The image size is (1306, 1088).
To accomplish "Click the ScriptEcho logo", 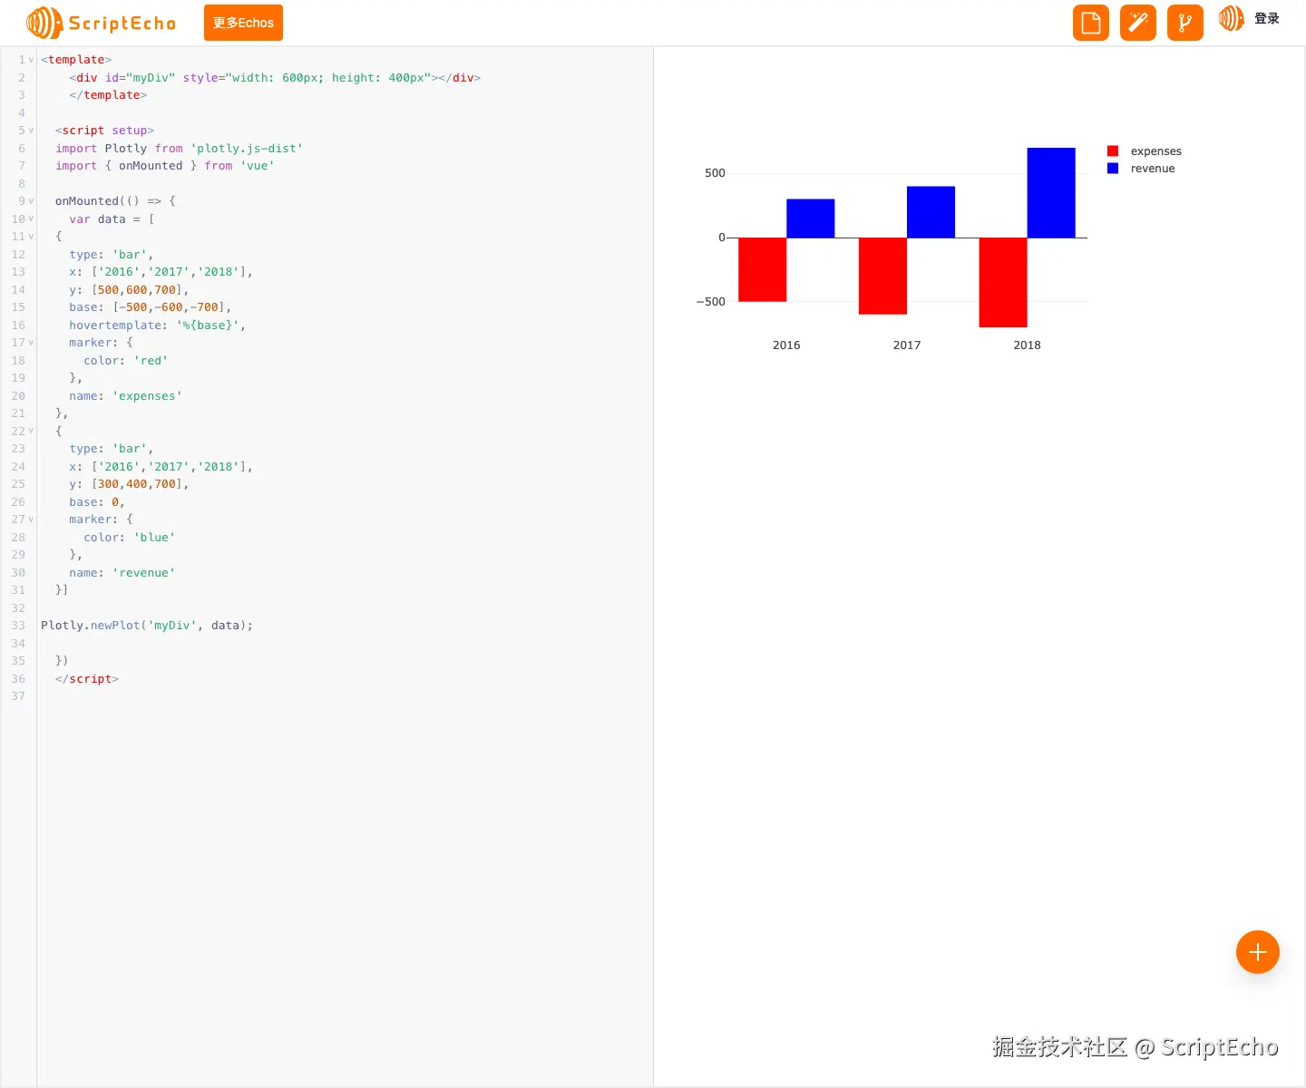I will 102,23.
